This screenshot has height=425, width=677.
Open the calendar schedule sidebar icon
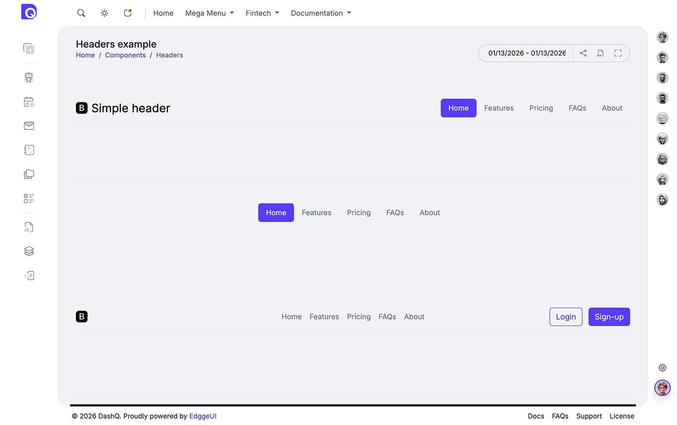click(x=29, y=102)
